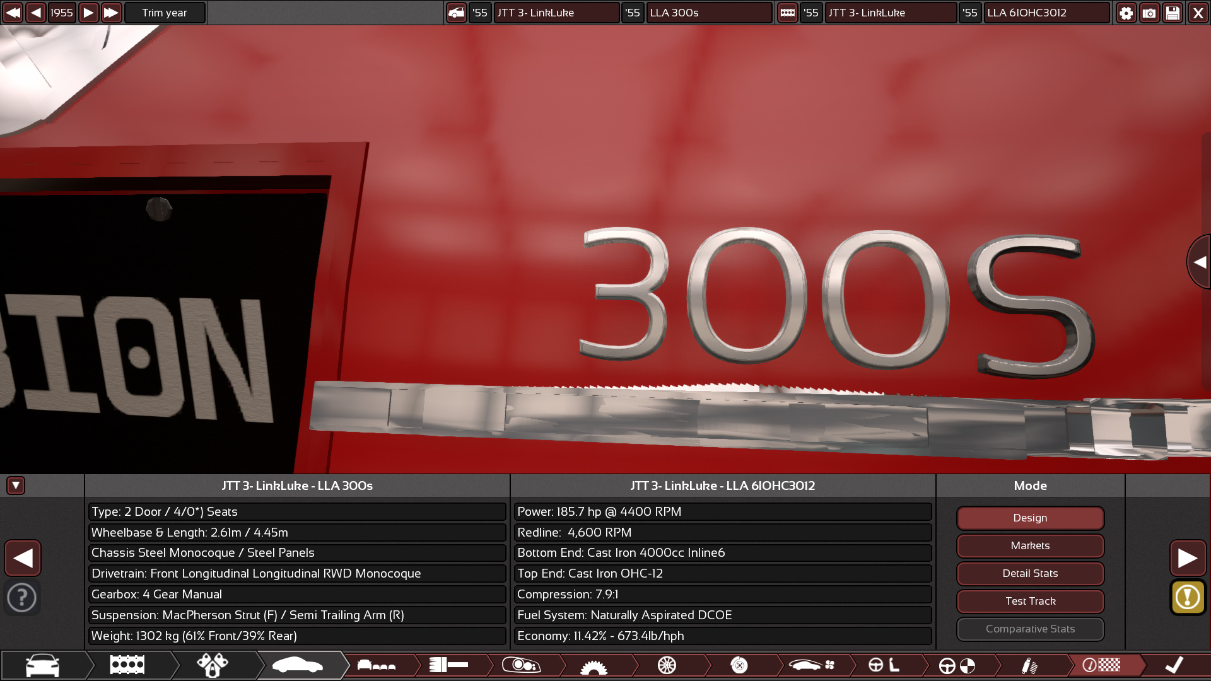
Task: Open the Test Track view
Action: tap(1030, 601)
